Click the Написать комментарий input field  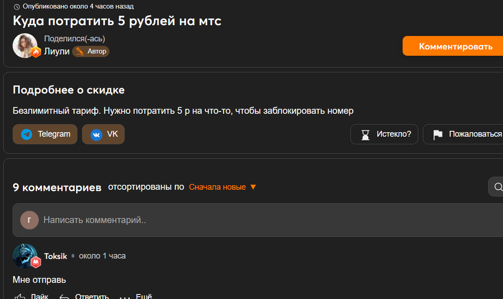(x=258, y=220)
